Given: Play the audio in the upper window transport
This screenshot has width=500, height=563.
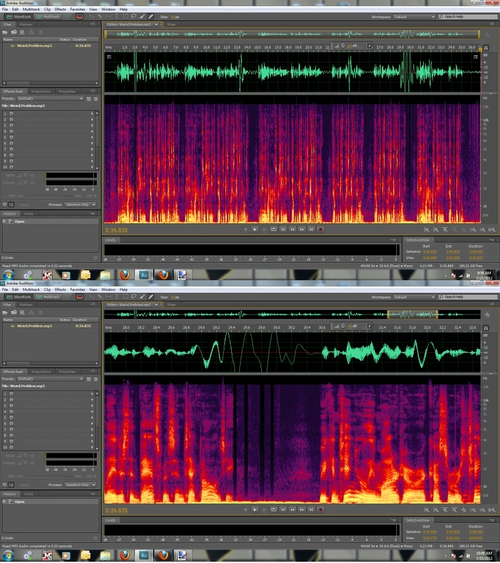Looking at the screenshot, I should (255, 230).
